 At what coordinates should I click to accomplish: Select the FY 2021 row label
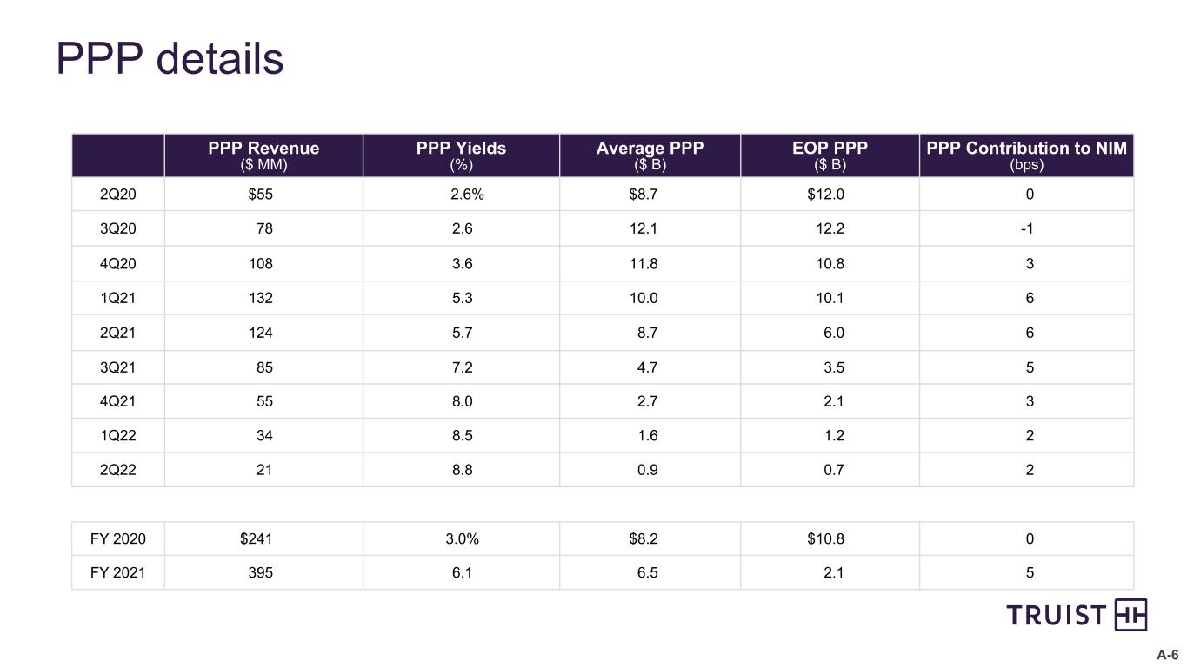pos(118,573)
